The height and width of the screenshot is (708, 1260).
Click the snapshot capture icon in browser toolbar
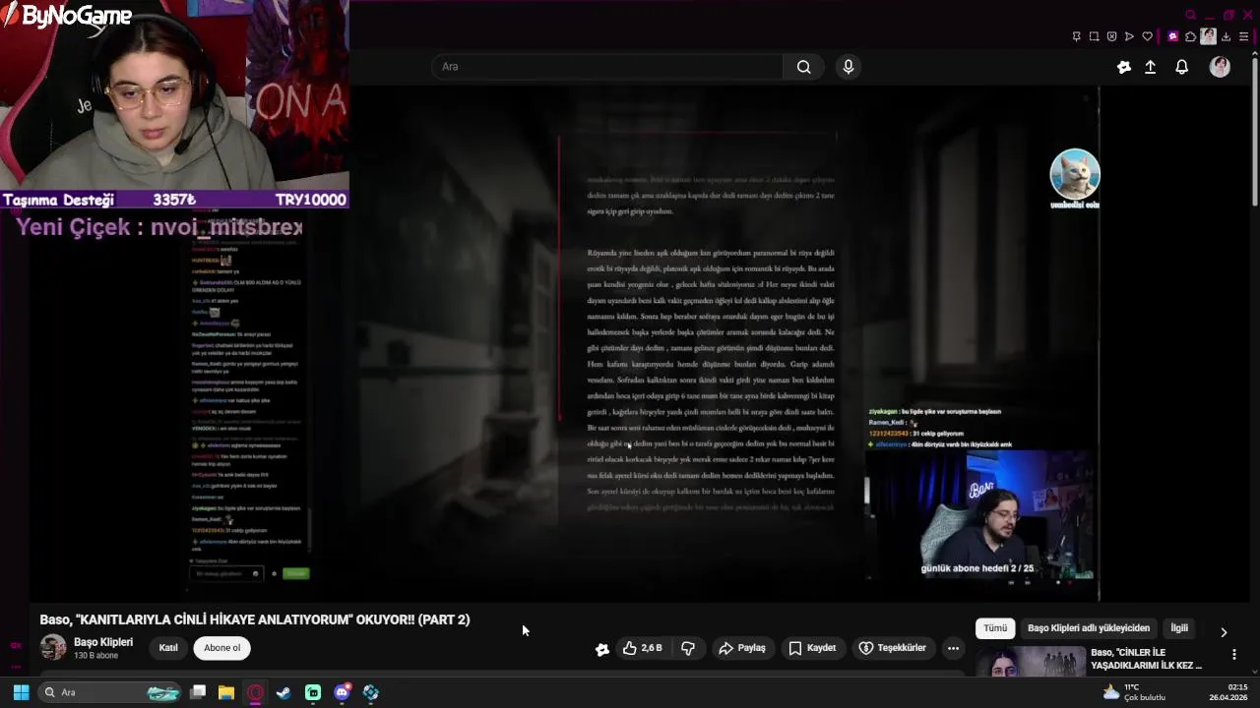tap(1094, 36)
